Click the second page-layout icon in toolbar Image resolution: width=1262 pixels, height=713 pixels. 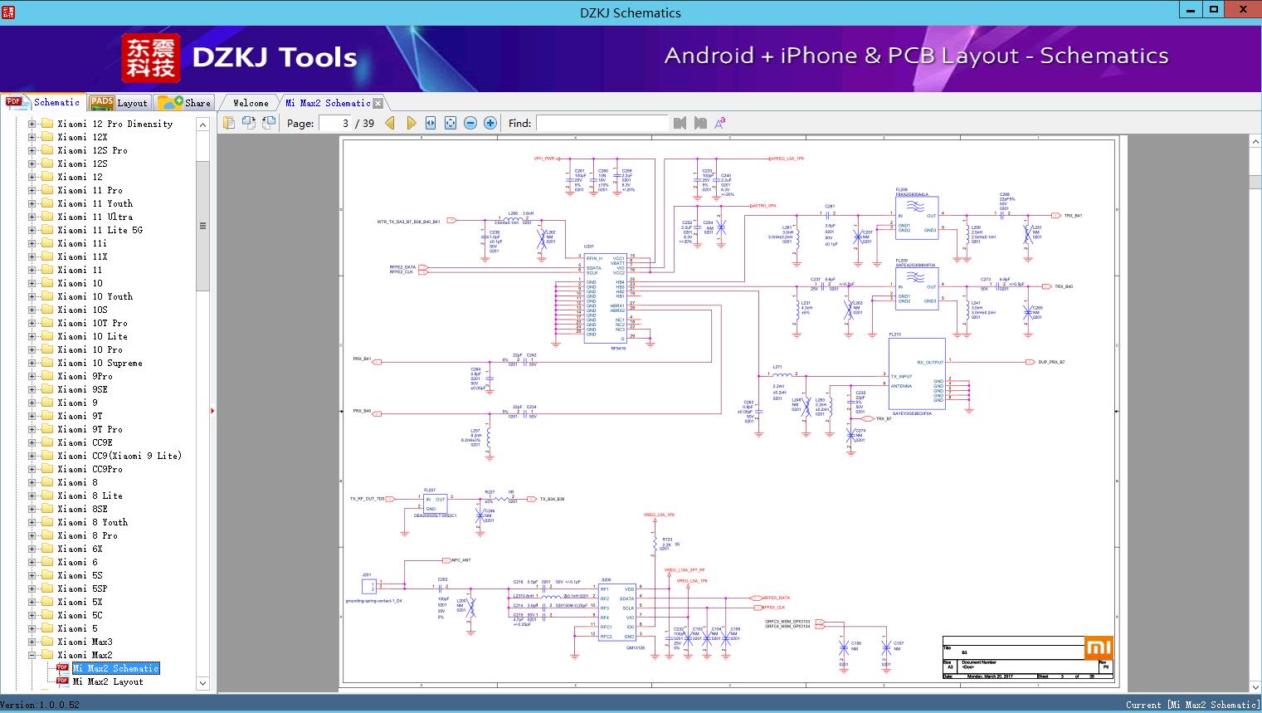pyautogui.click(x=248, y=123)
